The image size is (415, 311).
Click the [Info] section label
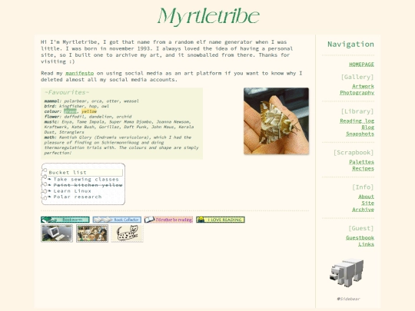click(363, 187)
